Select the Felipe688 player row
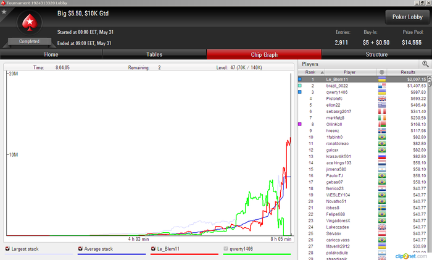The image size is (432, 260). click(363, 214)
